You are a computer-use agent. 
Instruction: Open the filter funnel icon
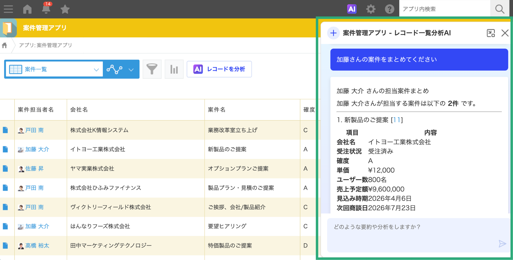pos(152,69)
